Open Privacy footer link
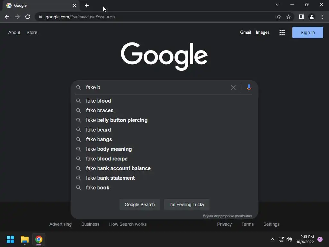 click(224, 224)
